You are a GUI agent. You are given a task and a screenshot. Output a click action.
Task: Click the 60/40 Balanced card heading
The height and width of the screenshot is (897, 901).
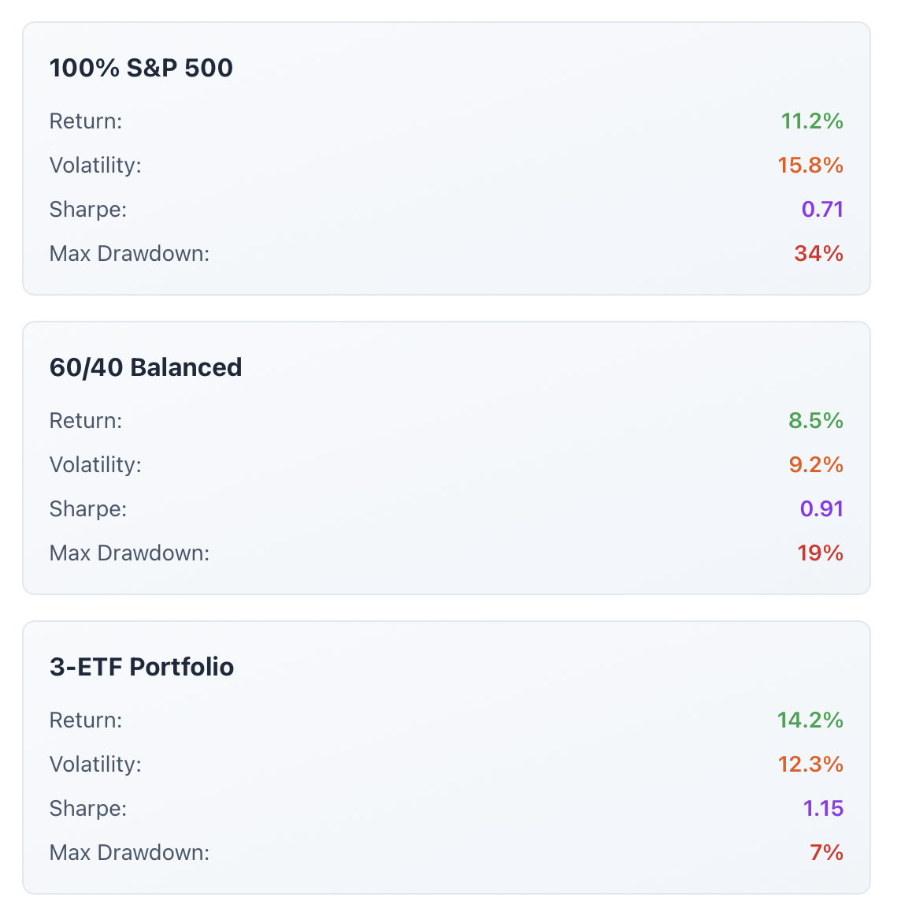coord(146,367)
